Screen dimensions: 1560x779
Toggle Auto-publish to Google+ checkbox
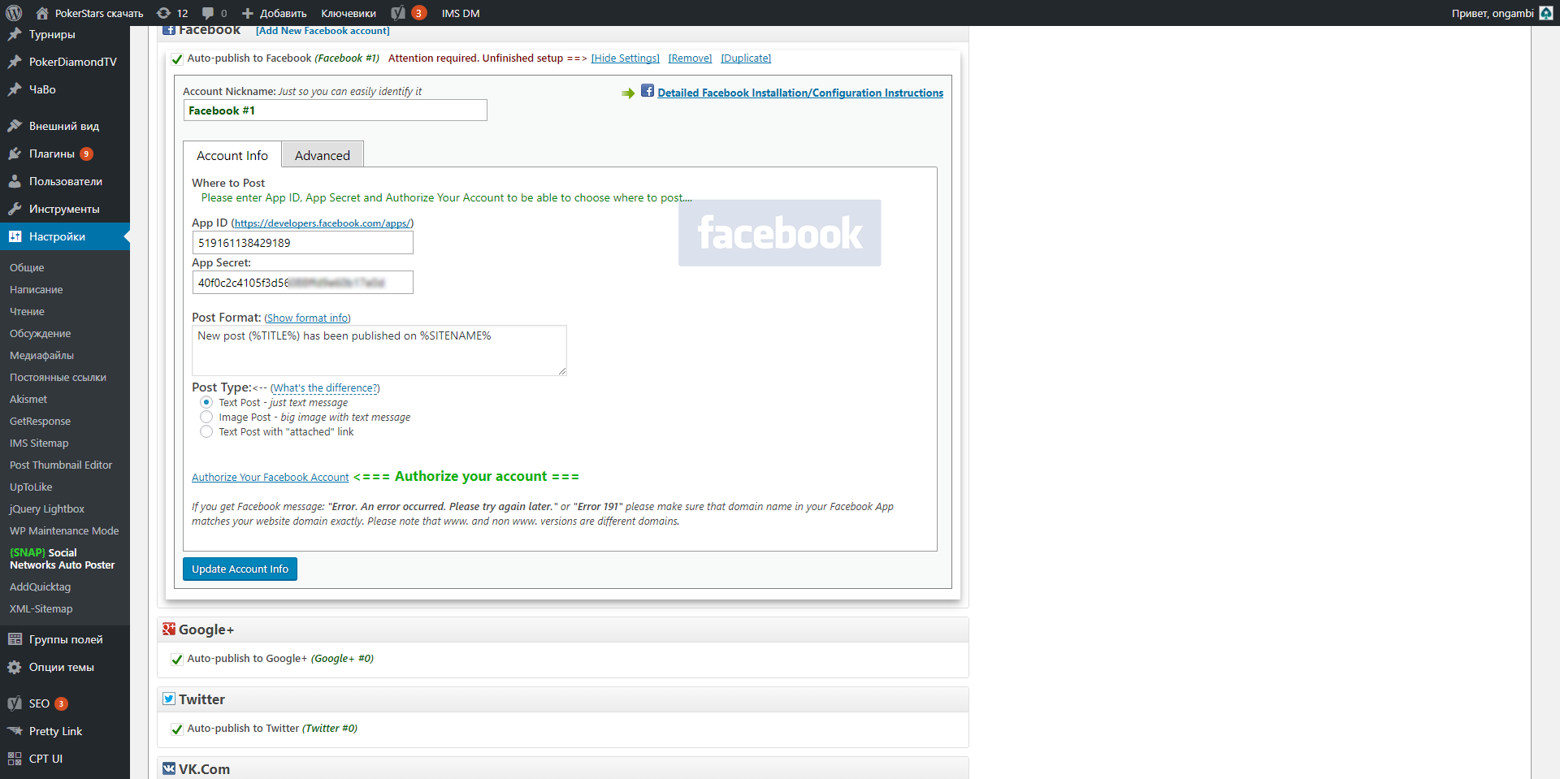177,660
